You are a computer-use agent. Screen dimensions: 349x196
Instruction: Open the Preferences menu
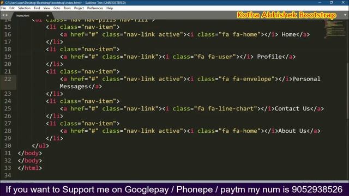tap(95, 8)
